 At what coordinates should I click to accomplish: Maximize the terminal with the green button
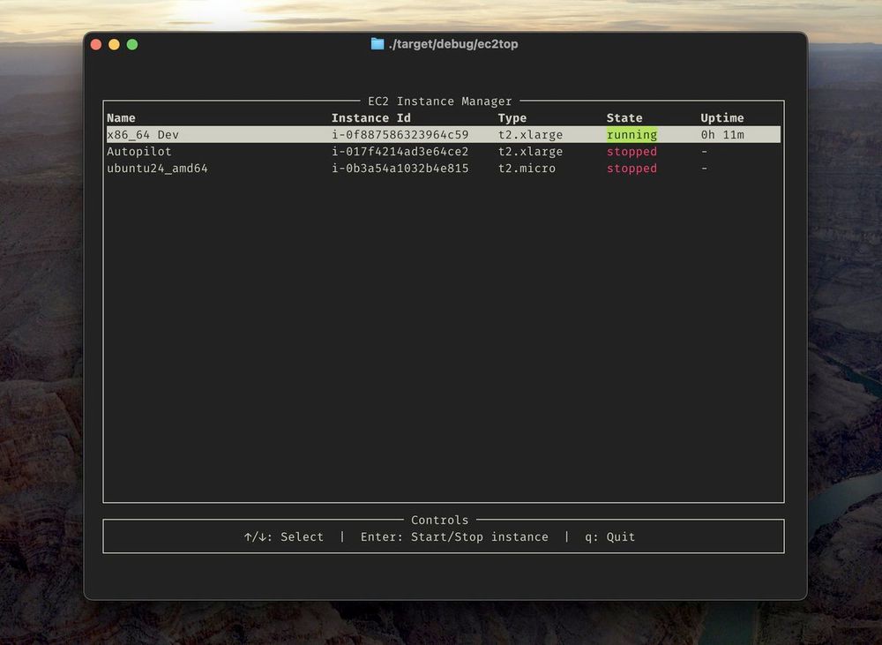click(132, 44)
